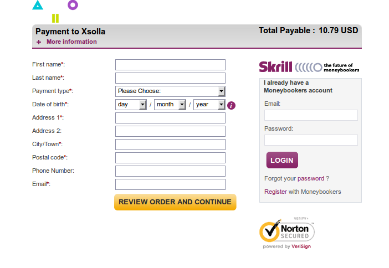Click the date of birth info icon
This screenshot has height=268, width=389.
tap(231, 106)
